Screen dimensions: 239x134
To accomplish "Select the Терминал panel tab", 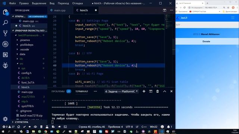I will pos(81,91).
